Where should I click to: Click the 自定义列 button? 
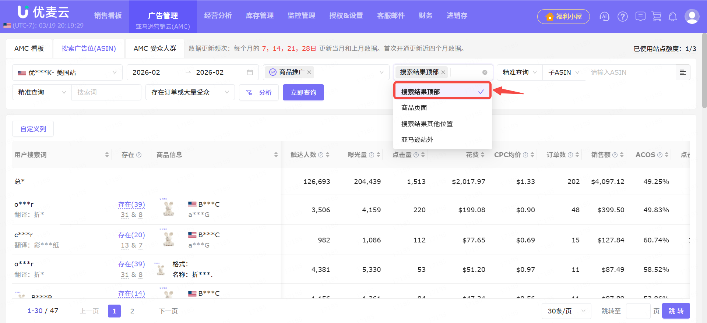[33, 129]
